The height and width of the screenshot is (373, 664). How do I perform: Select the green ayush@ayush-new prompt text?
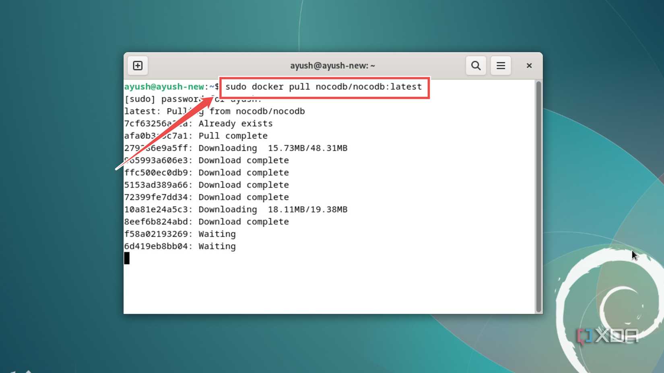(x=163, y=86)
